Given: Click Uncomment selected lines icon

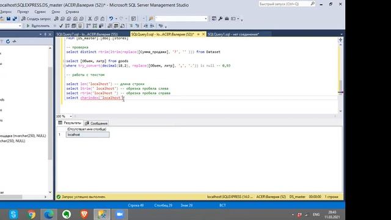Looking at the screenshot, I should 137,26.
